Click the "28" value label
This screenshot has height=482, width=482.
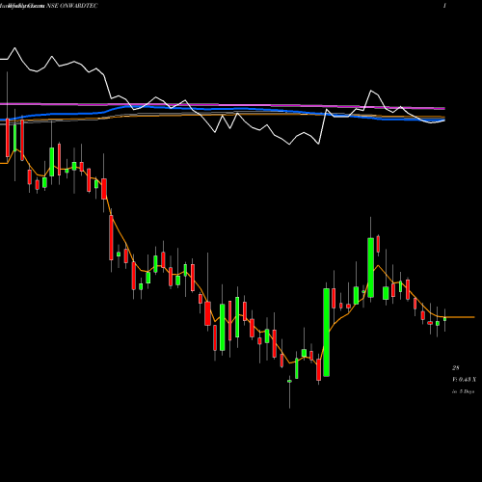[456, 367]
